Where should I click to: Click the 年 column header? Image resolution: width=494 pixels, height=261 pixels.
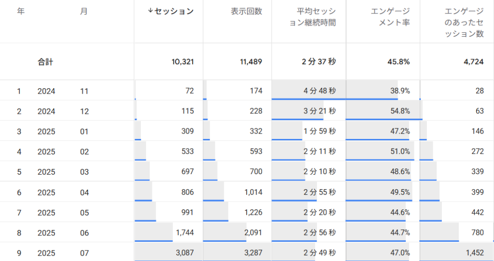(x=21, y=12)
